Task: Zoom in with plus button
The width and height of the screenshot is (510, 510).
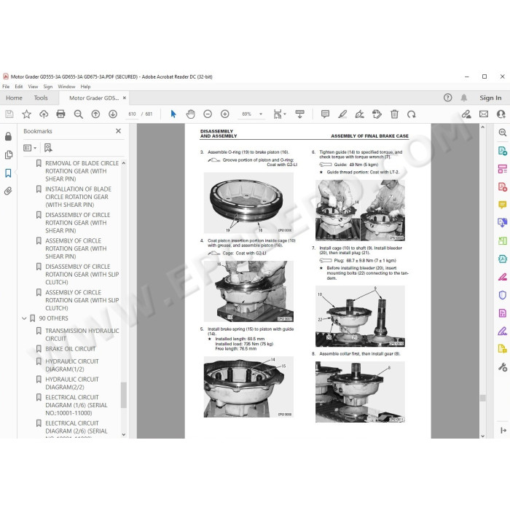Action: coord(224,114)
